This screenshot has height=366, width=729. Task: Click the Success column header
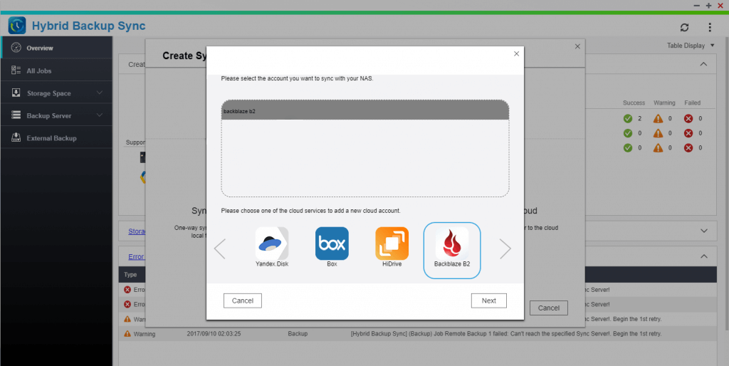tap(634, 103)
